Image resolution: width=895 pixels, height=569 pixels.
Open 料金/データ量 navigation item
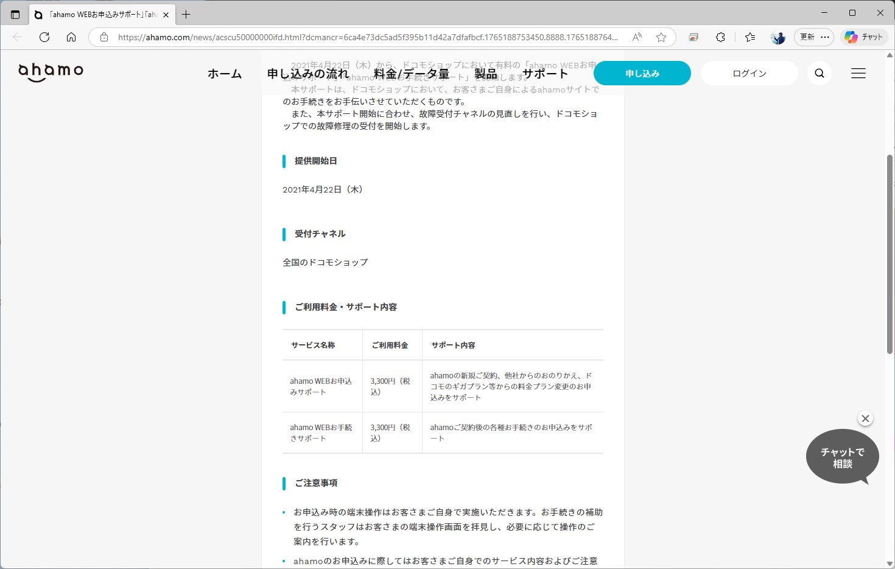point(412,74)
